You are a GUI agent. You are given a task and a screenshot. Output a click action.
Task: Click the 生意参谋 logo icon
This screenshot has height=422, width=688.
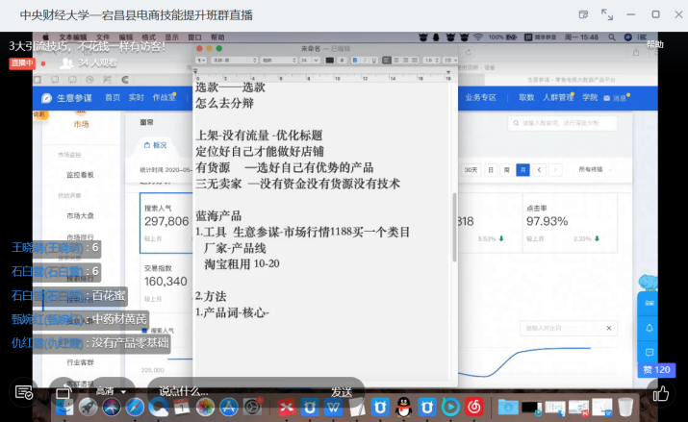coord(47,98)
